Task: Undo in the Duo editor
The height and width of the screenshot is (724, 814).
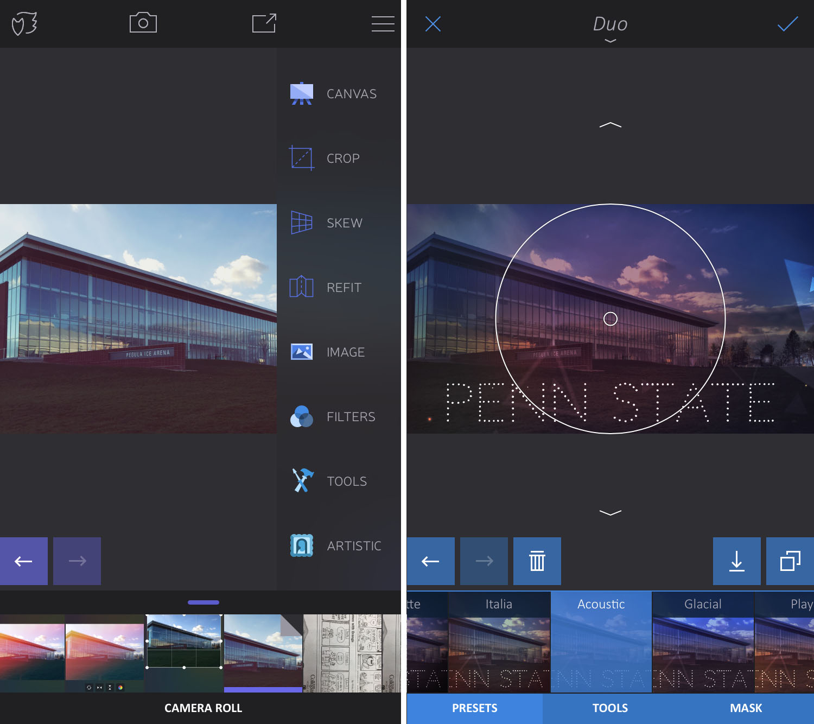Action: [431, 561]
